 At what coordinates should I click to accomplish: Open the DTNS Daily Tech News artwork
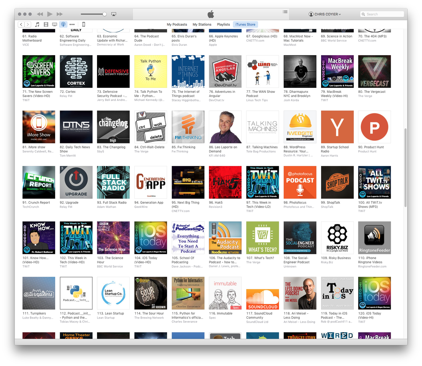76,127
